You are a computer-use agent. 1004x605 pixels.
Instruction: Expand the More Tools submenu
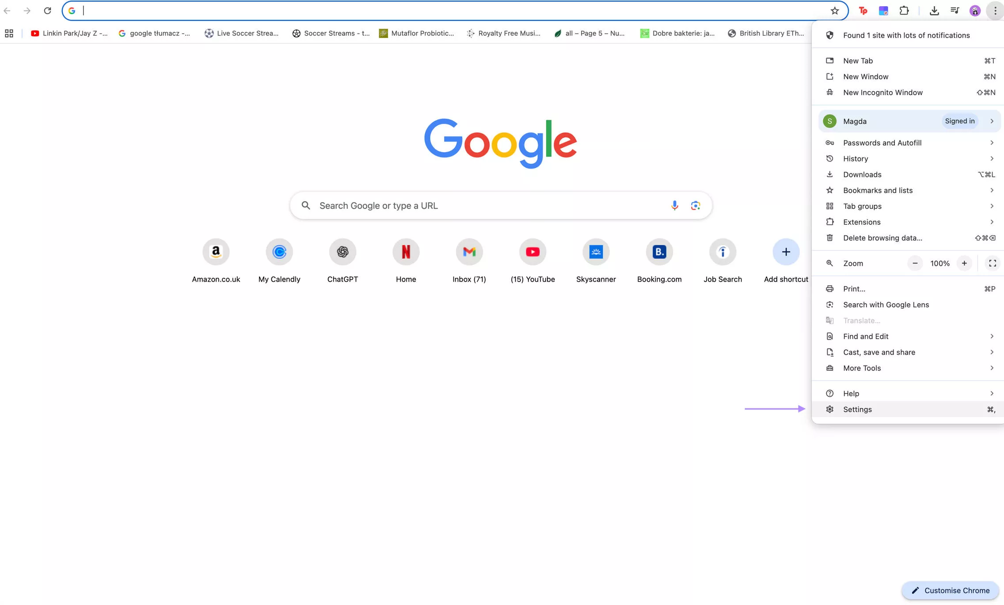(909, 368)
